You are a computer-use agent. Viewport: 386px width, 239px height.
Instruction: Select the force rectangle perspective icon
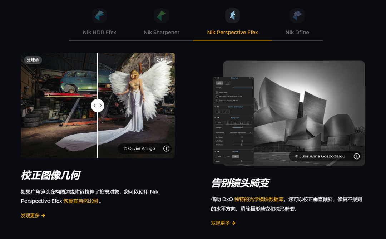[242, 123]
